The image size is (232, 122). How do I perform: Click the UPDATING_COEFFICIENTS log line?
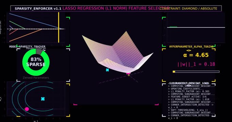click(186, 89)
